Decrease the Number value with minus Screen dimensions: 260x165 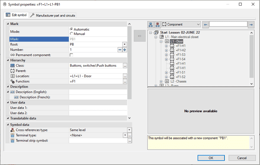tap(120, 50)
